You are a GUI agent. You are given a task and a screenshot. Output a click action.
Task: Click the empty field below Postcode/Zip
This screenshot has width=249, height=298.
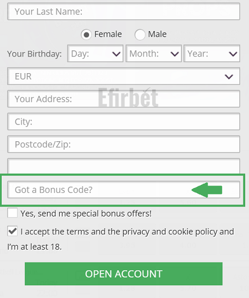click(123, 166)
